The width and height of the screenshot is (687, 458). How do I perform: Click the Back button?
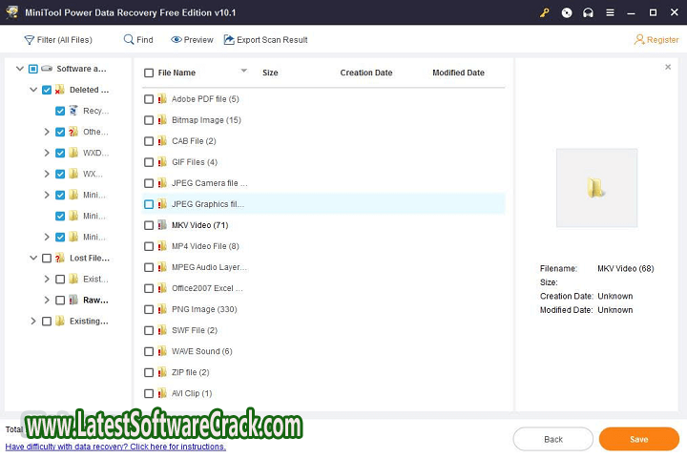pyautogui.click(x=552, y=439)
